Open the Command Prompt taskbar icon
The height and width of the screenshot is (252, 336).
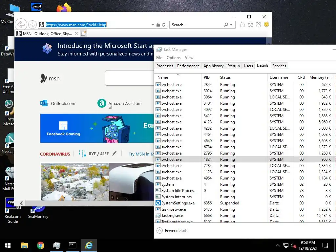click(x=73, y=245)
